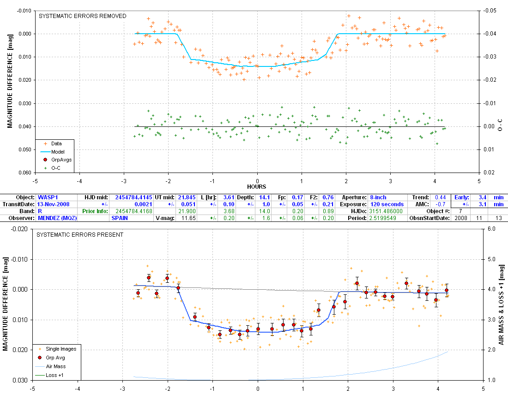Image resolution: width=508 pixels, height=394 pixels.
Task: Select the length uncertainty 0.10
Action: pos(229,204)
